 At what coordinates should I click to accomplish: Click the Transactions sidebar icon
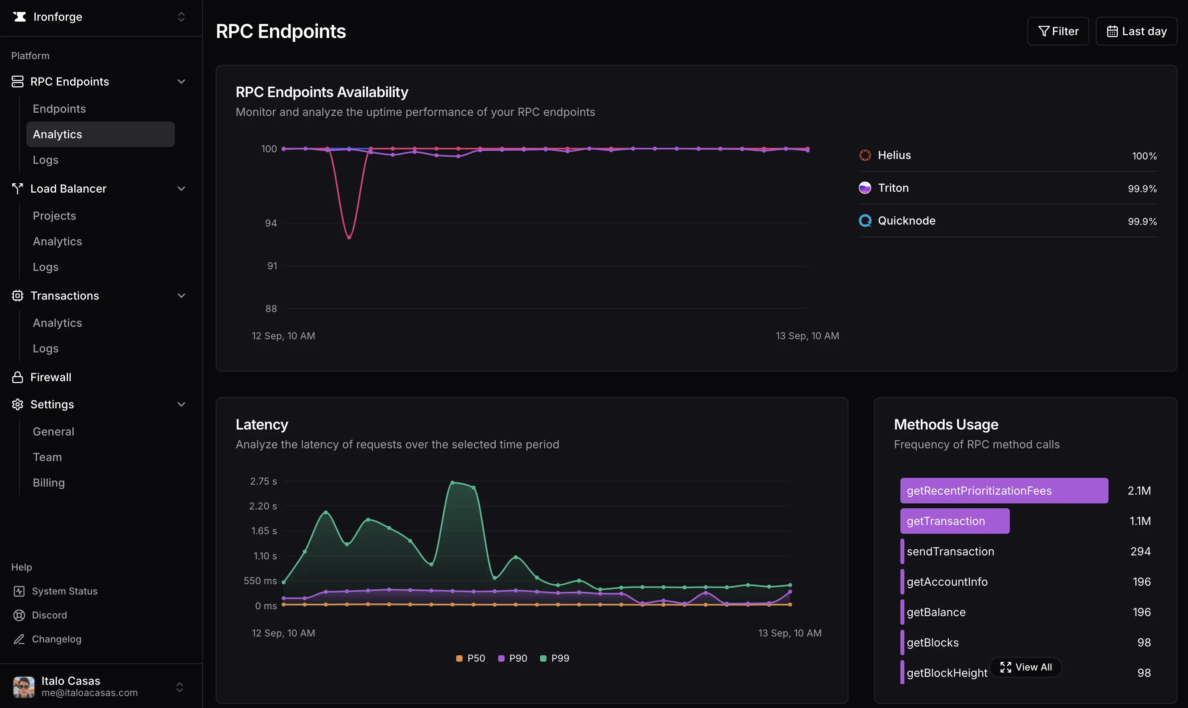click(x=17, y=295)
